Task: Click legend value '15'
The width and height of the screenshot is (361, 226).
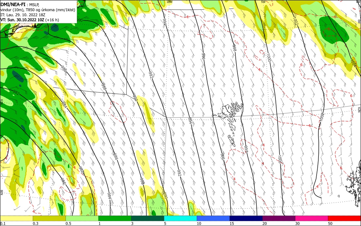Action: [x=232, y=224]
